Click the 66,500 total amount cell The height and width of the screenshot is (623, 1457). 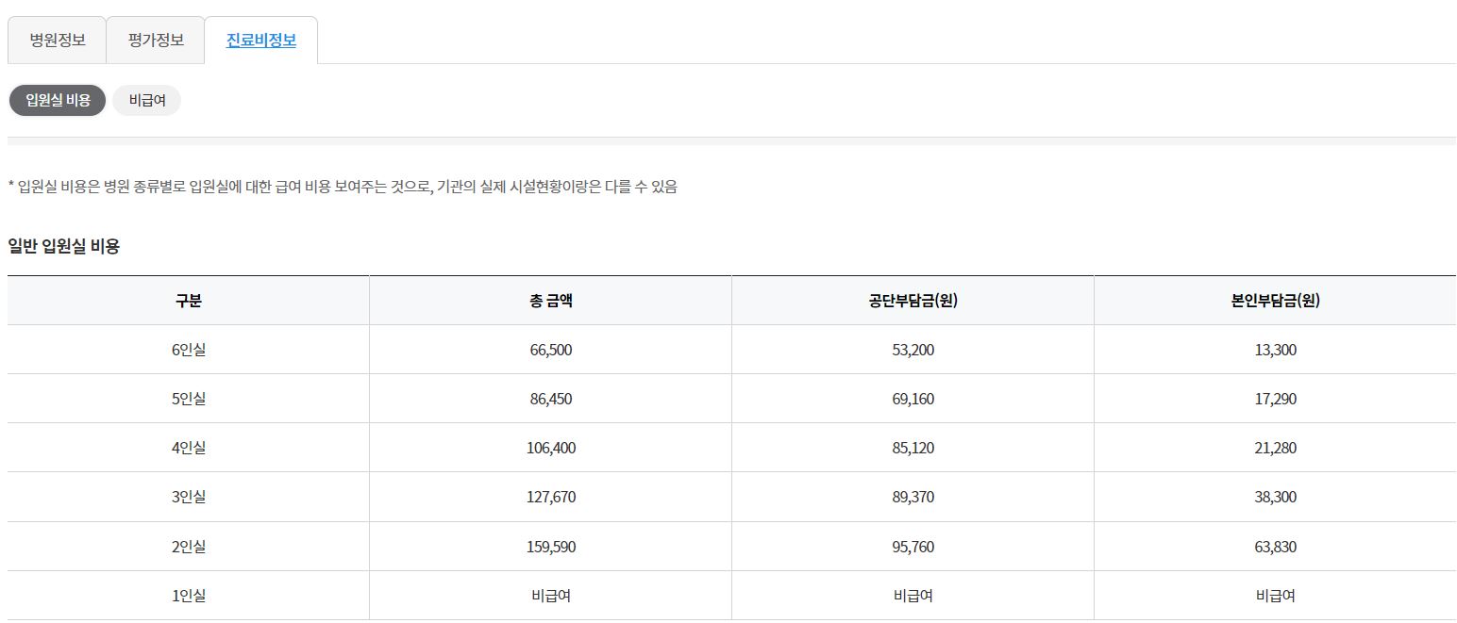click(550, 349)
